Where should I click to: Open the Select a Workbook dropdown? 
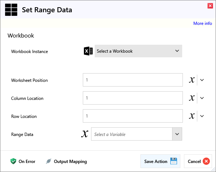coord(138,51)
